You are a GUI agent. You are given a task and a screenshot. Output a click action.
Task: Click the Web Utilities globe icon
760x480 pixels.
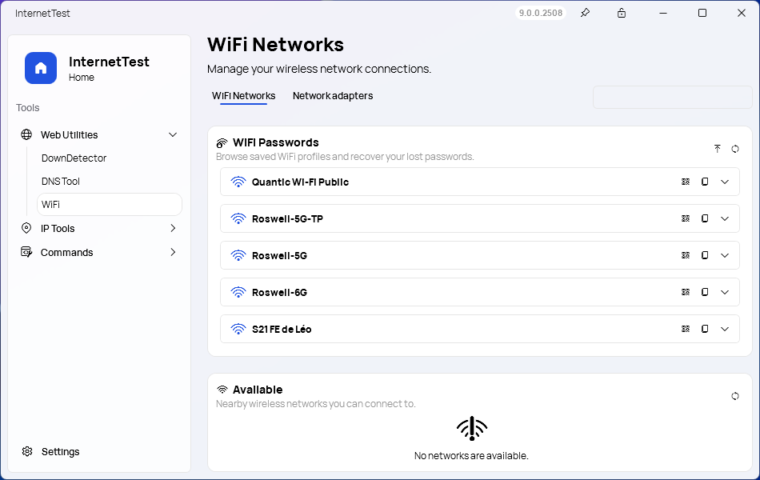tap(26, 134)
